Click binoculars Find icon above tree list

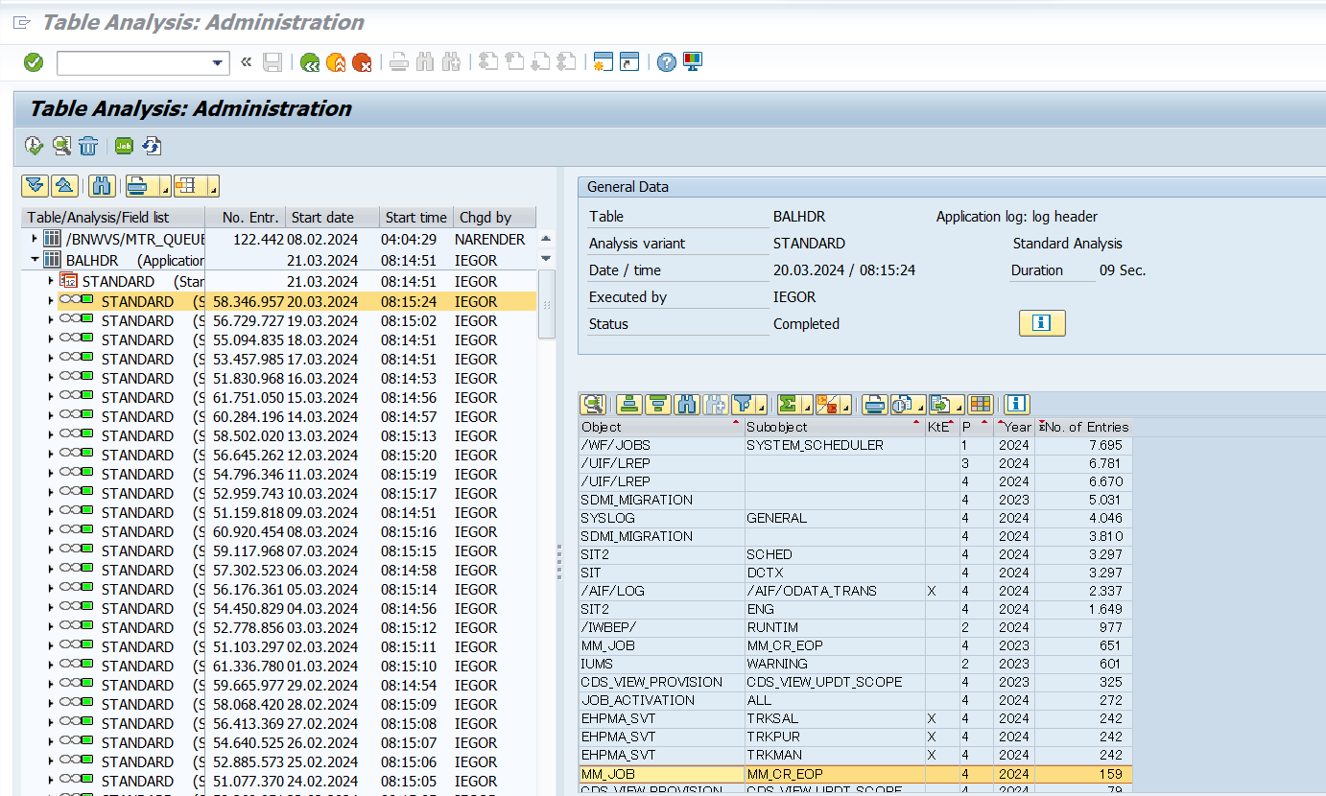(103, 186)
